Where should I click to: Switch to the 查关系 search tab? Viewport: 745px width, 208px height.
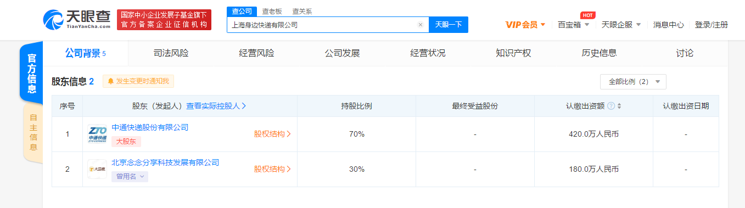click(x=301, y=11)
